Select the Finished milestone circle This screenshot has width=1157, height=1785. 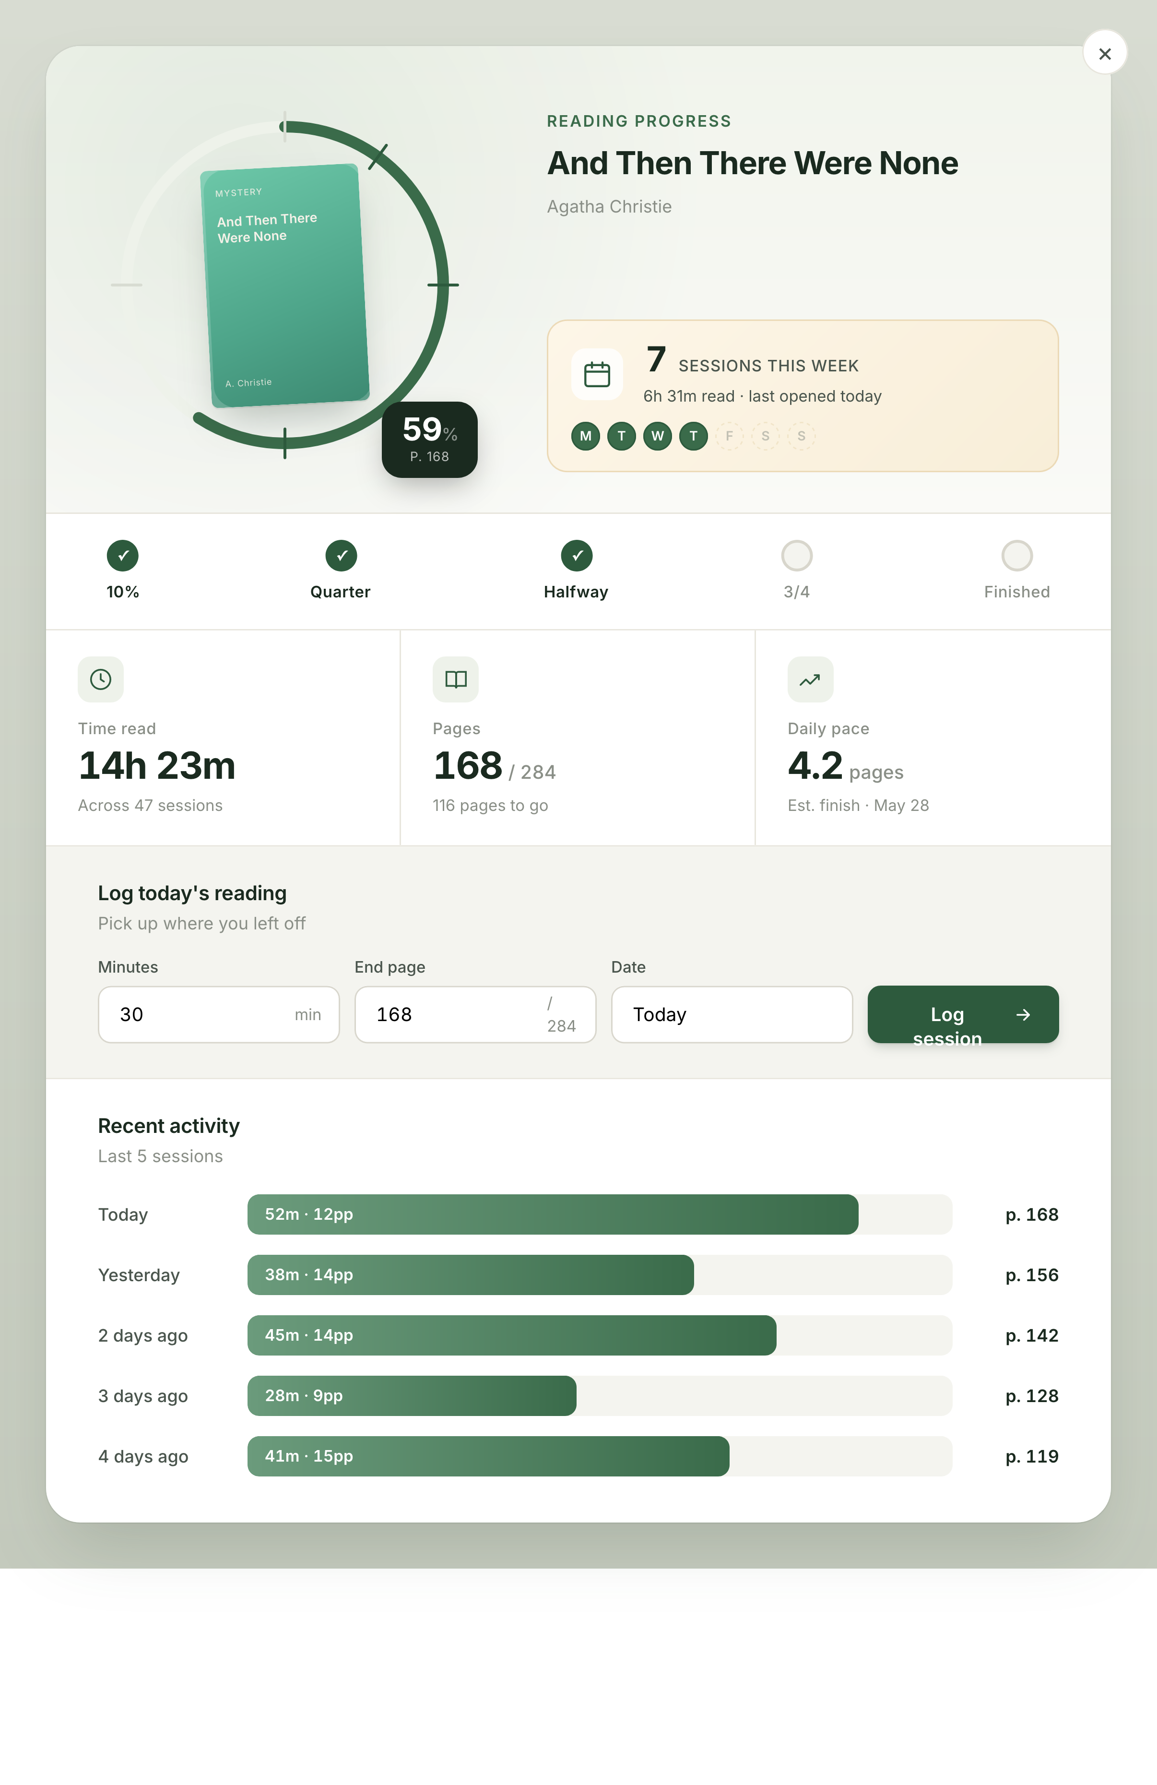(x=1017, y=556)
